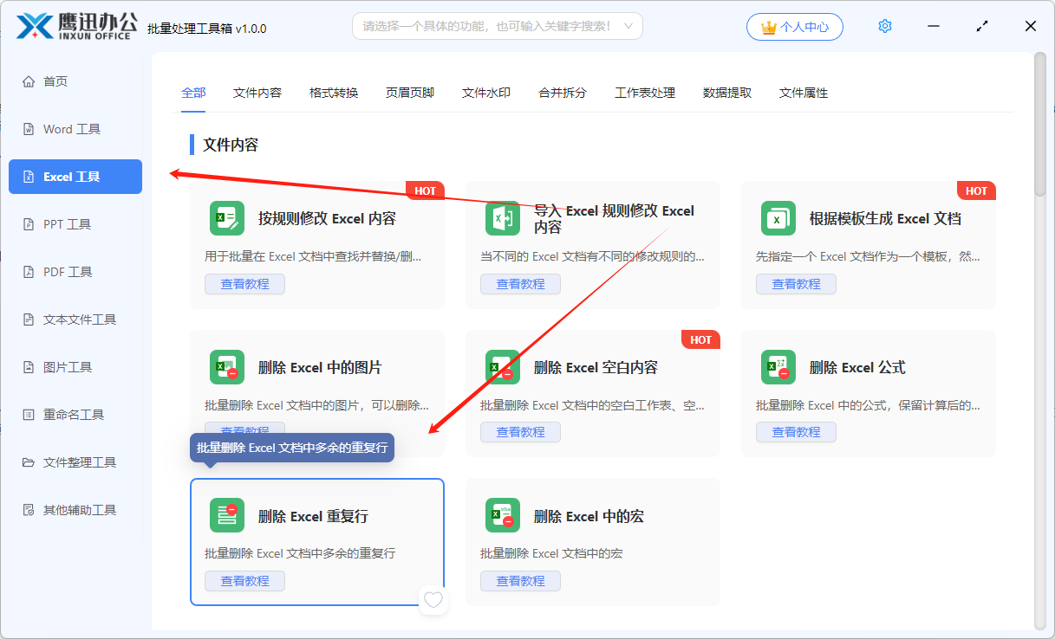Switch to the 合并拆分 tab
Image resolution: width=1055 pixels, height=639 pixels.
(561, 92)
